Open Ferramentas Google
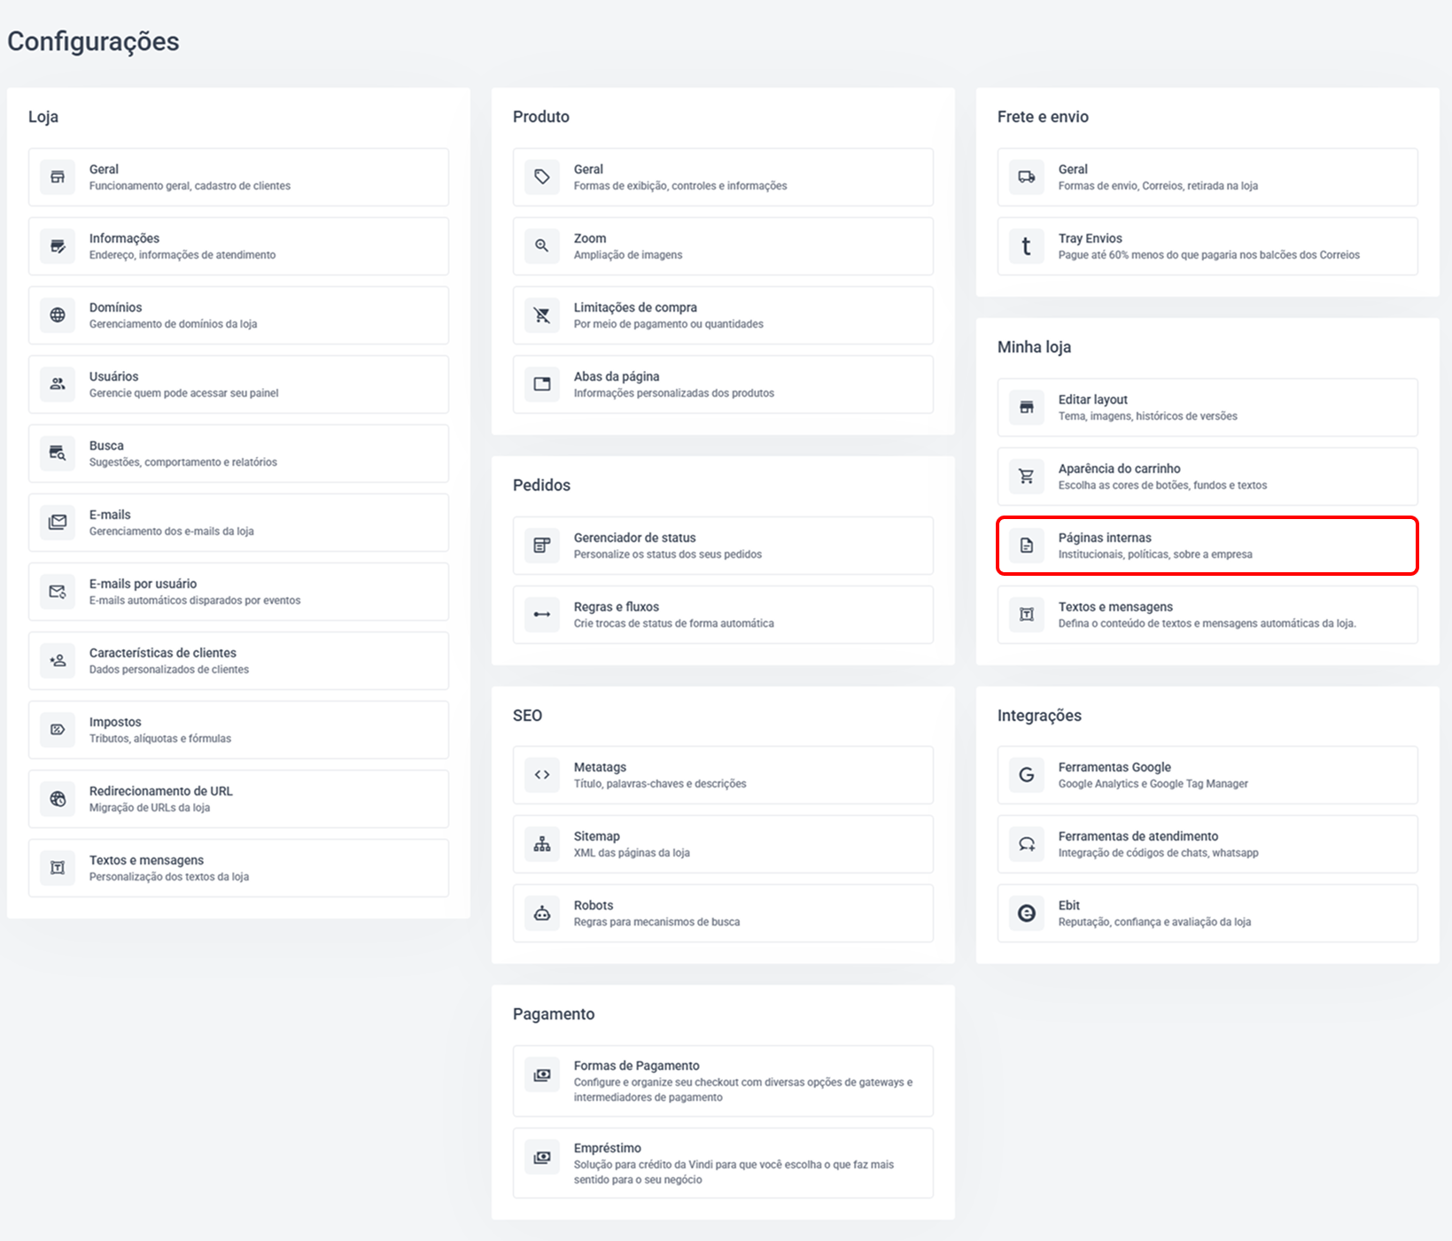The height and width of the screenshot is (1241, 1452). (1114, 767)
